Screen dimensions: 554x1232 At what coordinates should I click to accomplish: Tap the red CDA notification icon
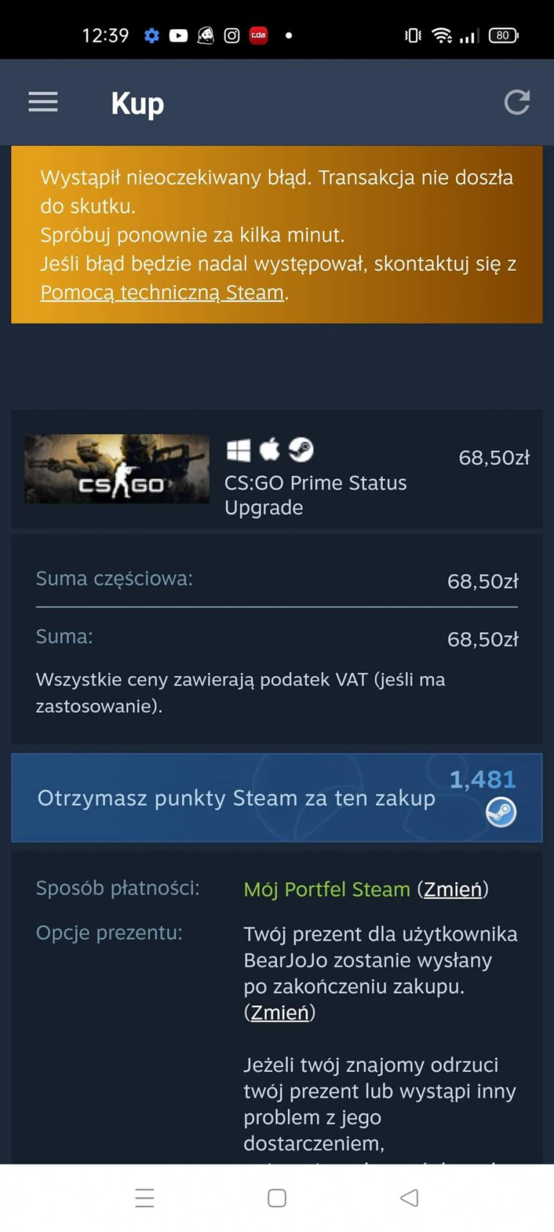(258, 35)
